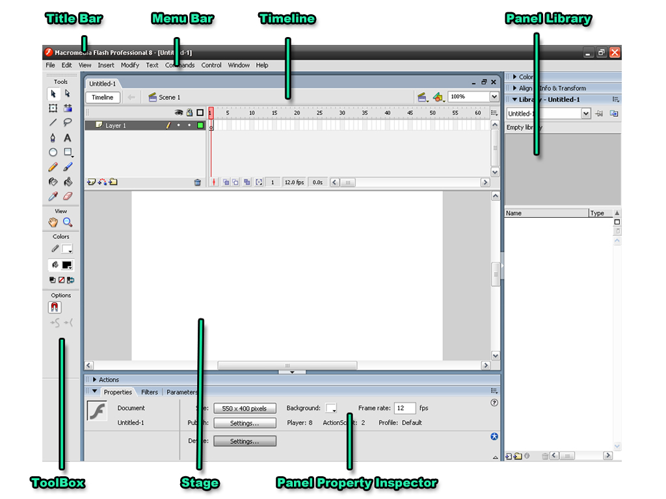The width and height of the screenshot is (666, 499).
Task: Sort library by Name column
Action: pyautogui.click(x=546, y=213)
